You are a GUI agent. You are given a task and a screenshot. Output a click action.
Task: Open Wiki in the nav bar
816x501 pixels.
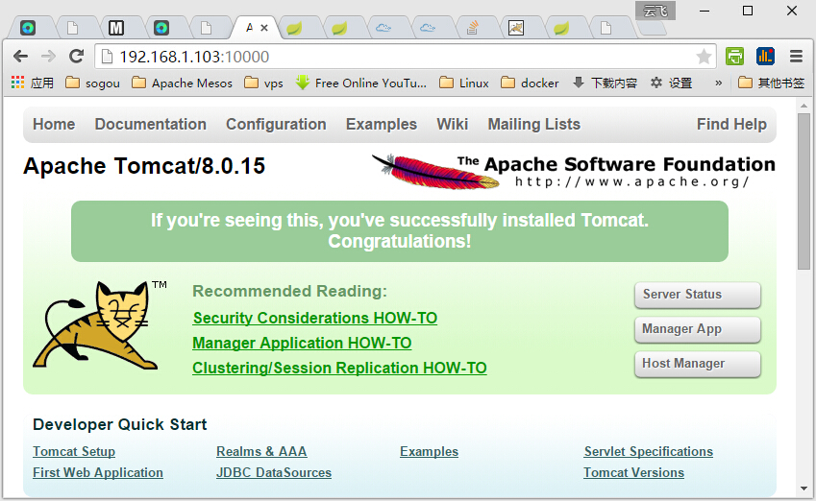click(x=453, y=124)
